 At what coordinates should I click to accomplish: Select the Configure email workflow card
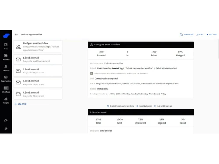38,47
